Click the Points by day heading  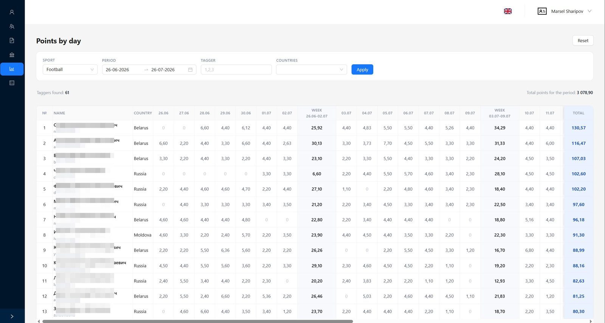tap(59, 41)
